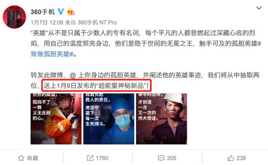268x165 pixels.
Task: Open the 360手机 account name
Action: pyautogui.click(x=43, y=12)
